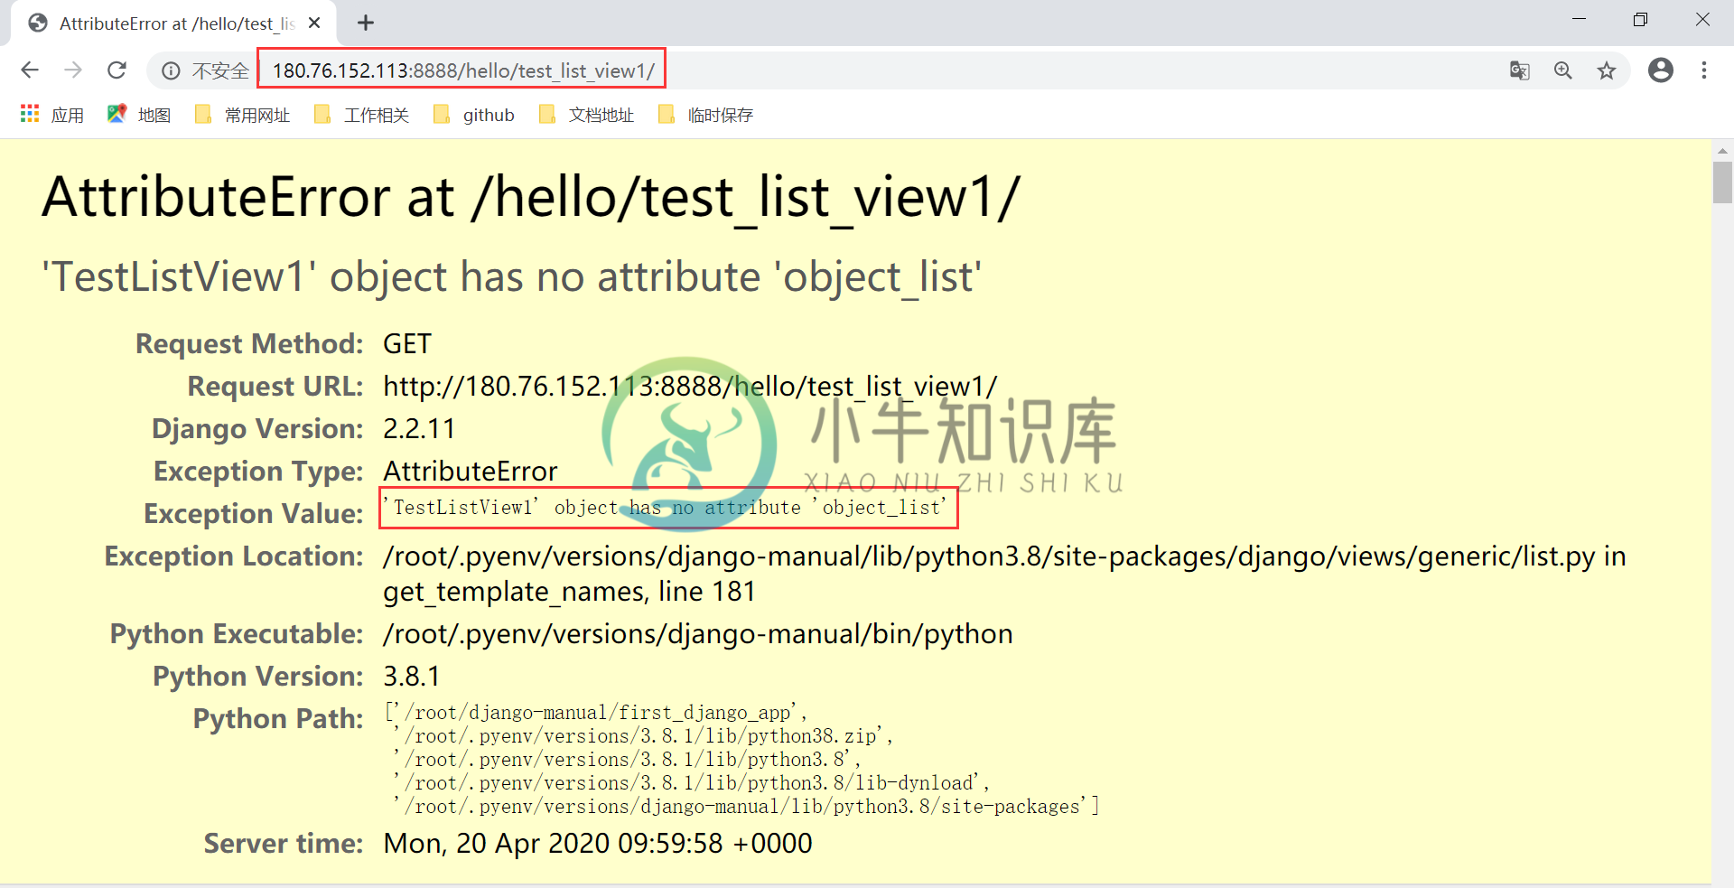Screen dimensions: 1734x888
Task: Click Django Version value 2.2.11
Action: (x=419, y=429)
